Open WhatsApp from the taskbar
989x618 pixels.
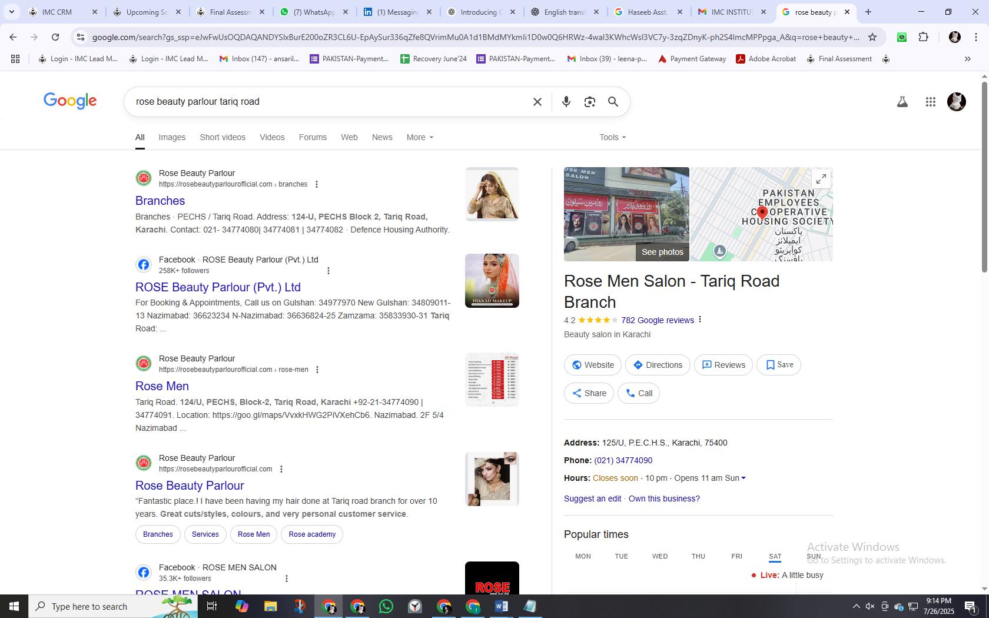[x=386, y=606]
